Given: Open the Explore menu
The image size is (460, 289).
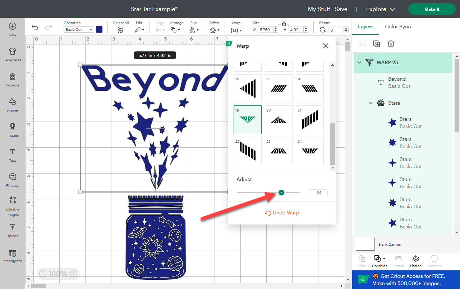Looking at the screenshot, I should coord(381,9).
